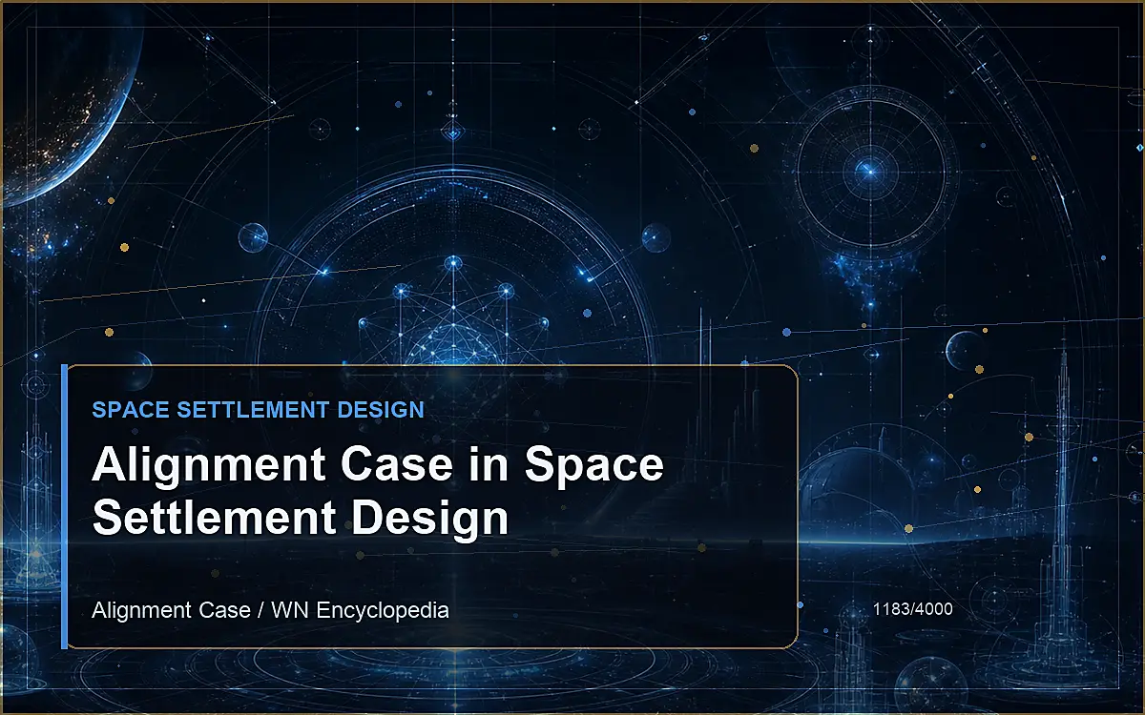This screenshot has width=1145, height=715.
Task: Click the 'SPACE SETTLEMENT DESIGN' category label
Action: point(258,410)
